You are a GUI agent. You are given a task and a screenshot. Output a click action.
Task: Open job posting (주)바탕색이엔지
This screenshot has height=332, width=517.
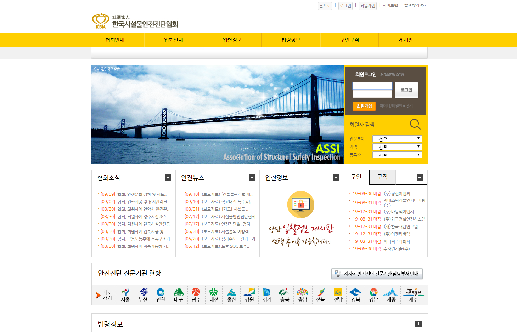point(399,212)
